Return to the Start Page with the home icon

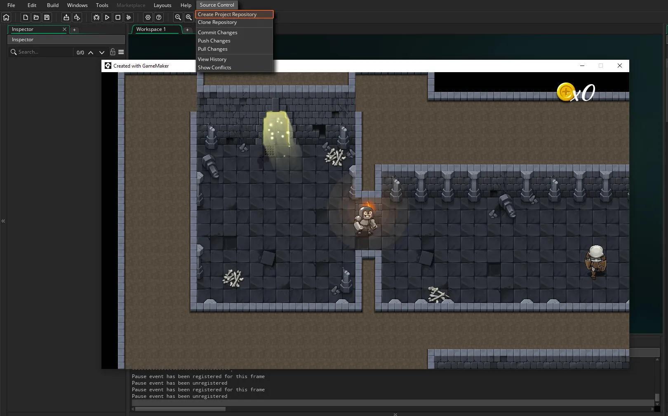click(x=6, y=17)
